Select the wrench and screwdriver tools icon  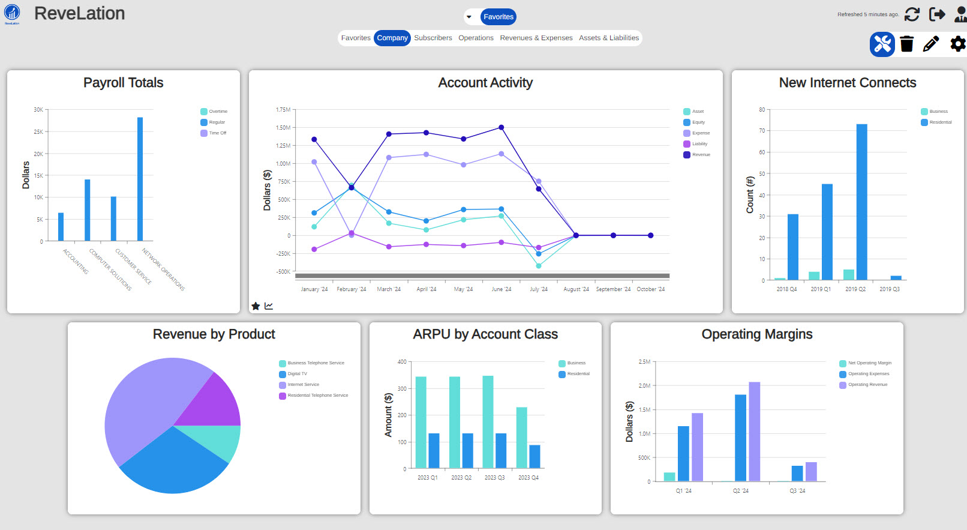click(882, 44)
